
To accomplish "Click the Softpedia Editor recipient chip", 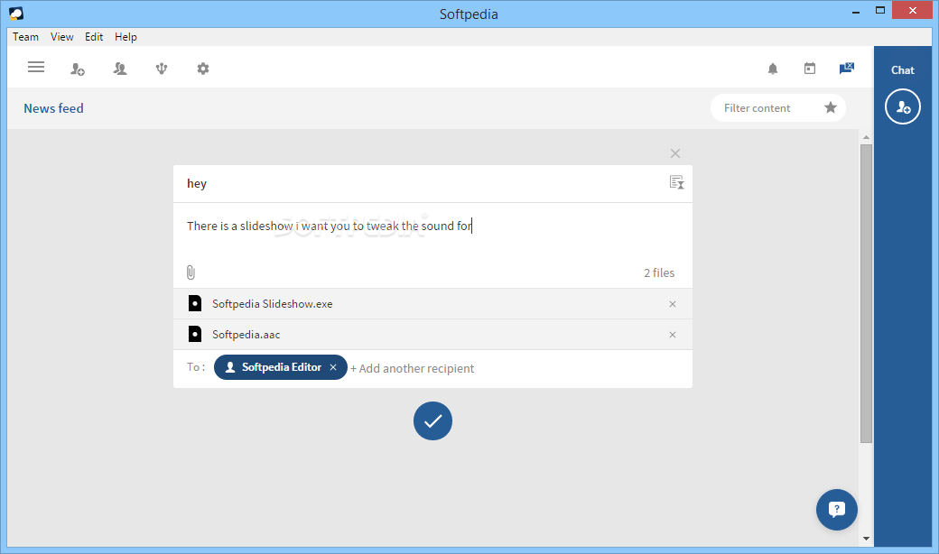I will (x=280, y=367).
